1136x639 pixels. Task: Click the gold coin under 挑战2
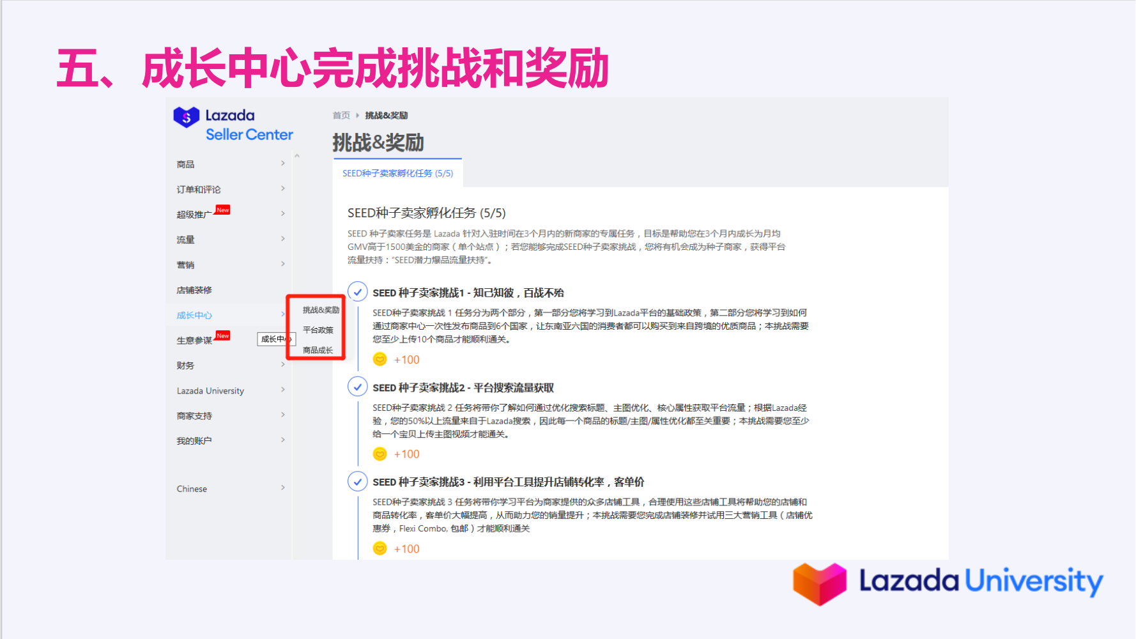coord(380,454)
